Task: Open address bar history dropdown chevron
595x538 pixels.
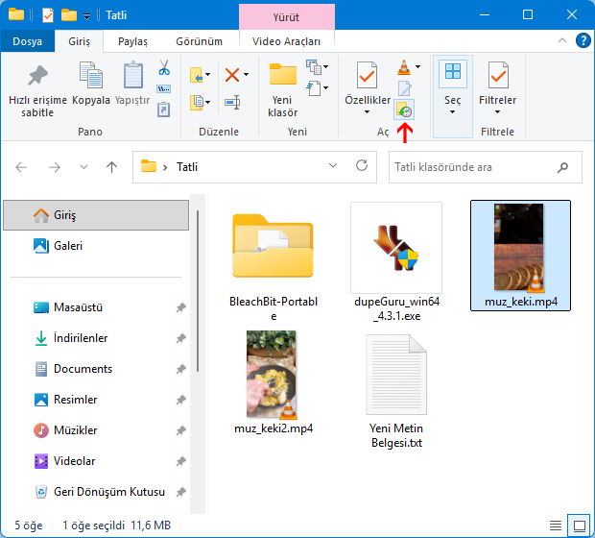Action: tap(333, 166)
